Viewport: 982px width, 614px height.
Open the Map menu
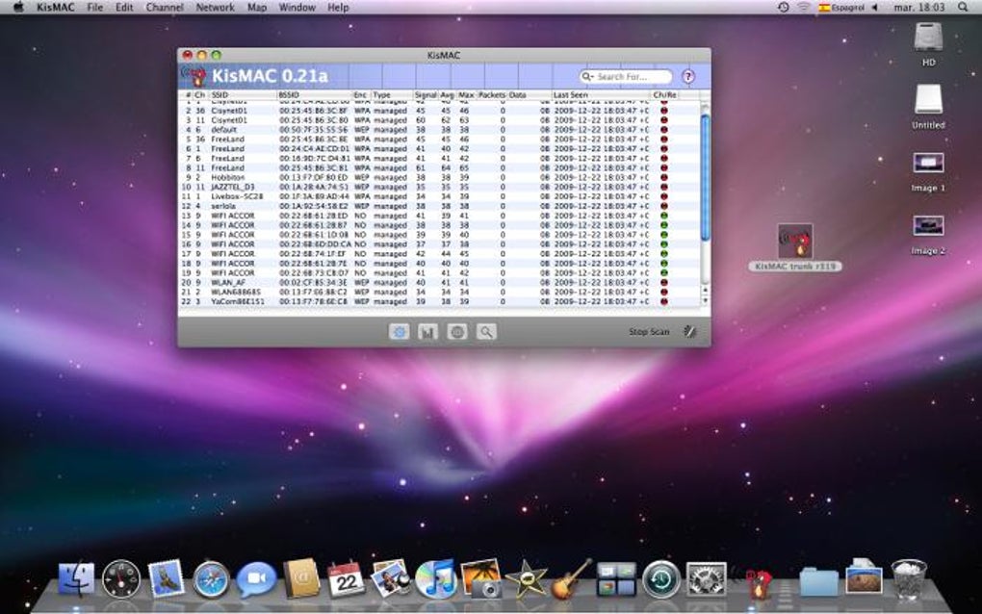click(257, 8)
